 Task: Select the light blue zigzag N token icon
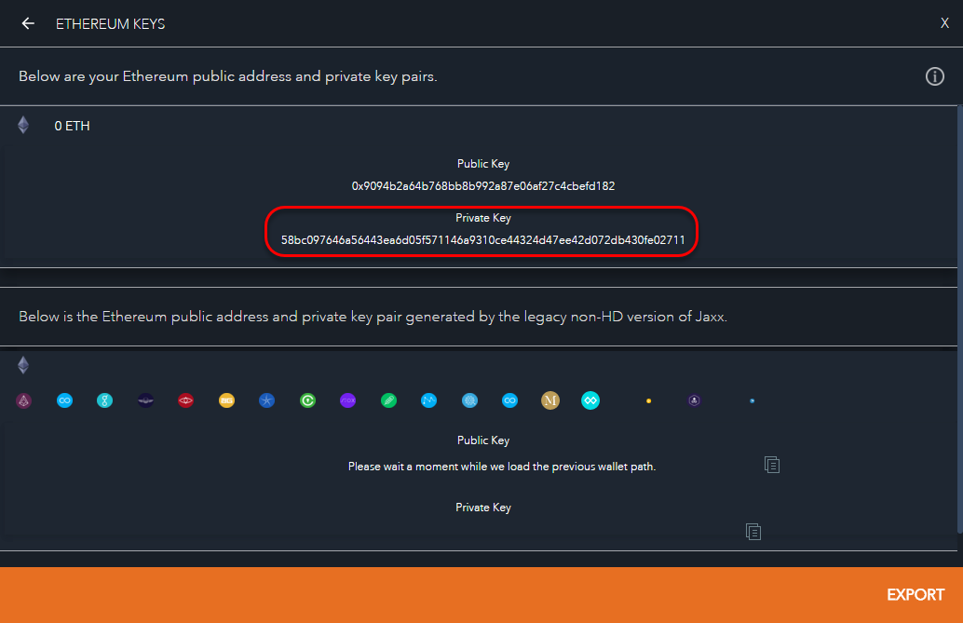click(x=429, y=400)
